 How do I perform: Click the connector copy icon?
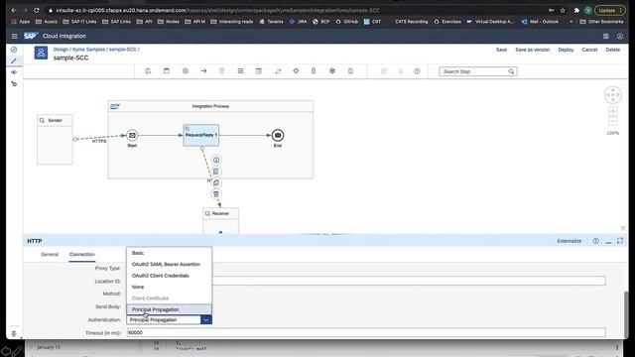pos(216,182)
